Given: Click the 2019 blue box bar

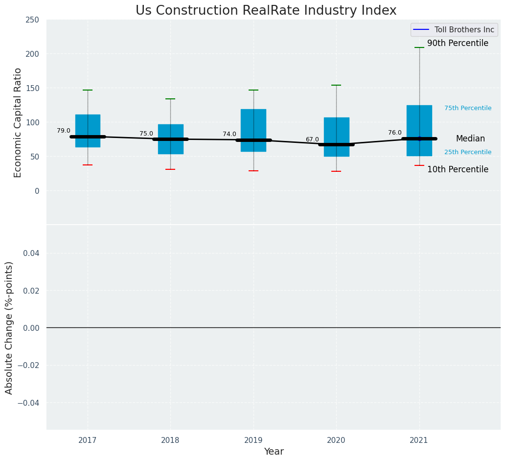Looking at the screenshot, I should point(253,131).
